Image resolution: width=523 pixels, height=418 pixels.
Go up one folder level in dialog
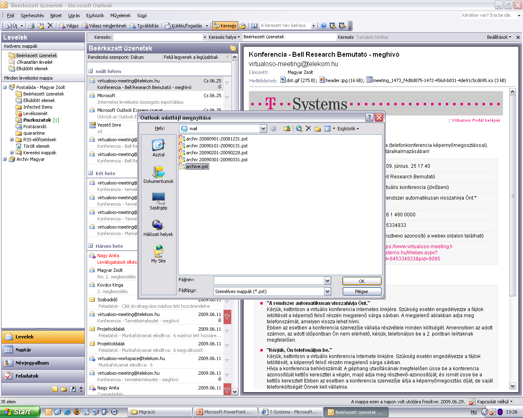[287, 129]
